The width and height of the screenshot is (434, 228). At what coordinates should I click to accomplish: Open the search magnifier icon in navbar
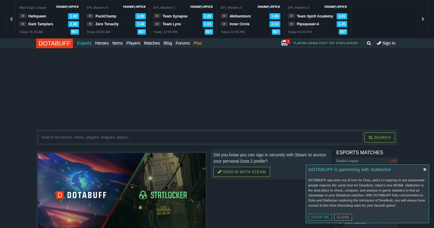tap(369, 43)
